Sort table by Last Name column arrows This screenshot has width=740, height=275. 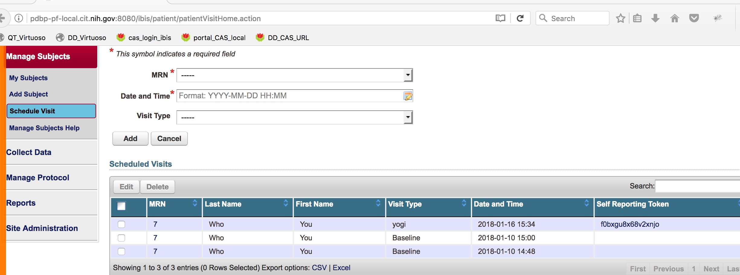pyautogui.click(x=286, y=203)
